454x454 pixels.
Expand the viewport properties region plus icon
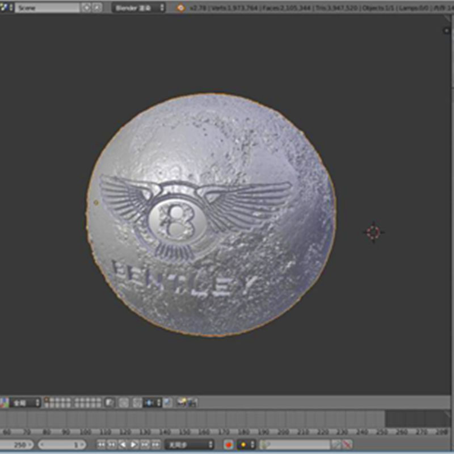point(446,31)
